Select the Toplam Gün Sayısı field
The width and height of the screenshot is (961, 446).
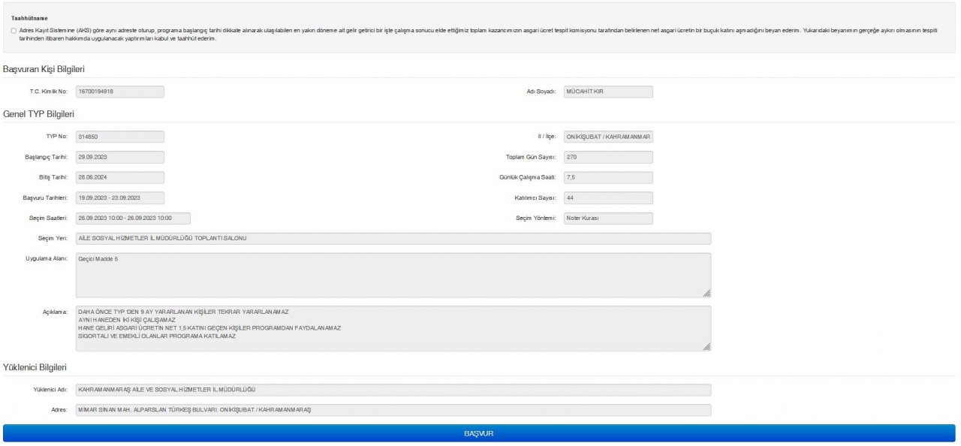[x=607, y=157]
